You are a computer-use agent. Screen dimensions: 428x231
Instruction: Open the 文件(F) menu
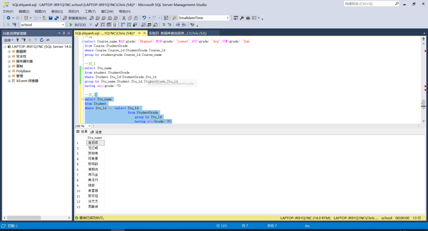point(8,11)
